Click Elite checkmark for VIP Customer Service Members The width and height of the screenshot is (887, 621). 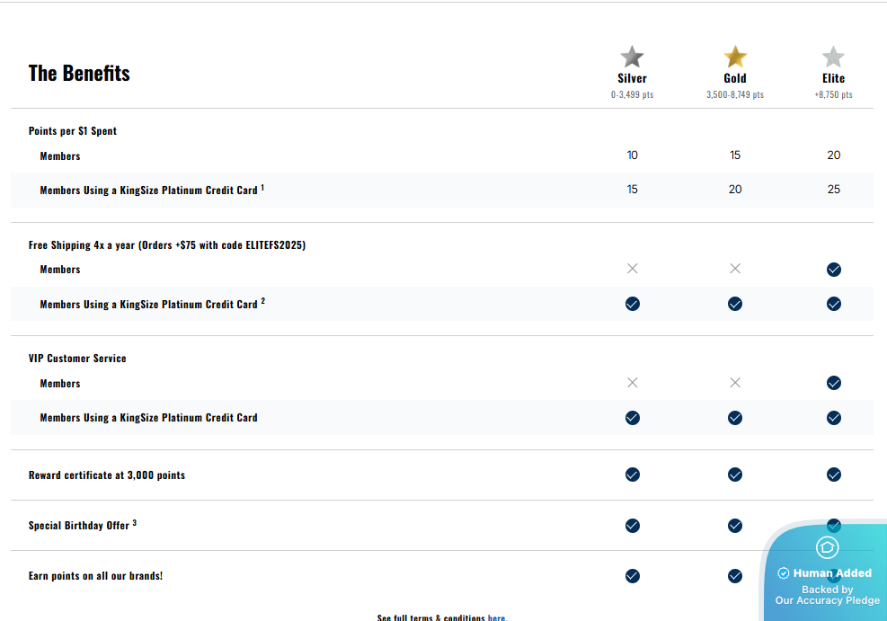833,384
